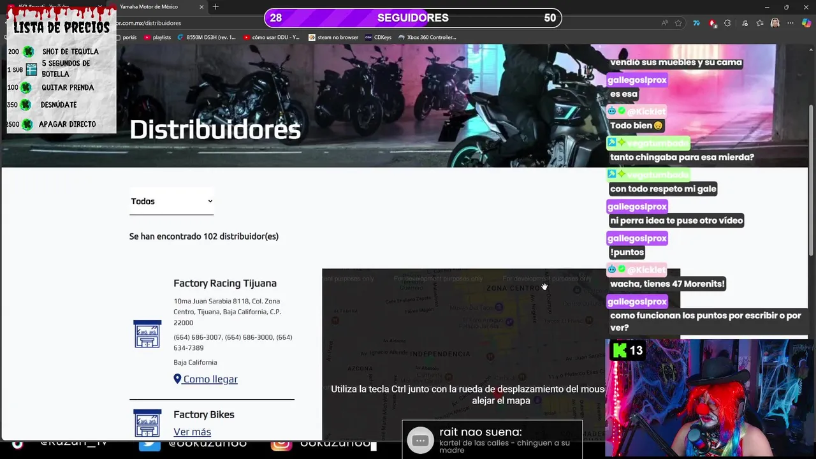This screenshot has width=816, height=459.
Task: Click the location pin before Como llegar
Action: pyautogui.click(x=177, y=379)
